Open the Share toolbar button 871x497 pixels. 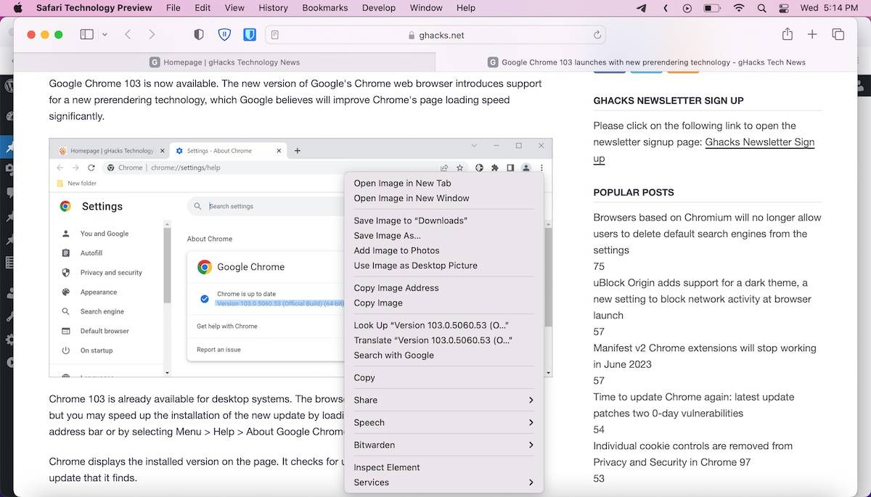click(x=788, y=34)
